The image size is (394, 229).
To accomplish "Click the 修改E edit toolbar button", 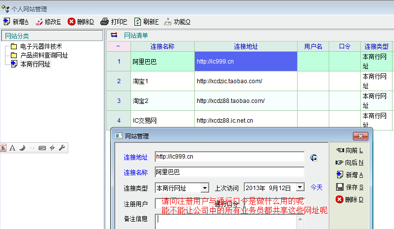I will point(48,22).
